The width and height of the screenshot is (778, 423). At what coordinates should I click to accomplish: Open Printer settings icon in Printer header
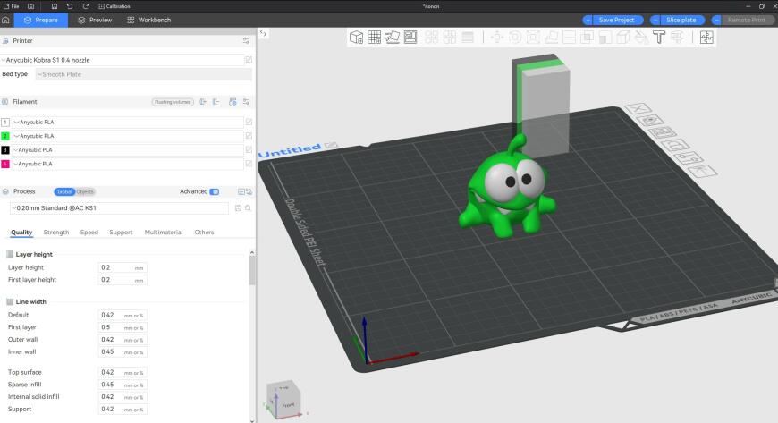pyautogui.click(x=246, y=41)
